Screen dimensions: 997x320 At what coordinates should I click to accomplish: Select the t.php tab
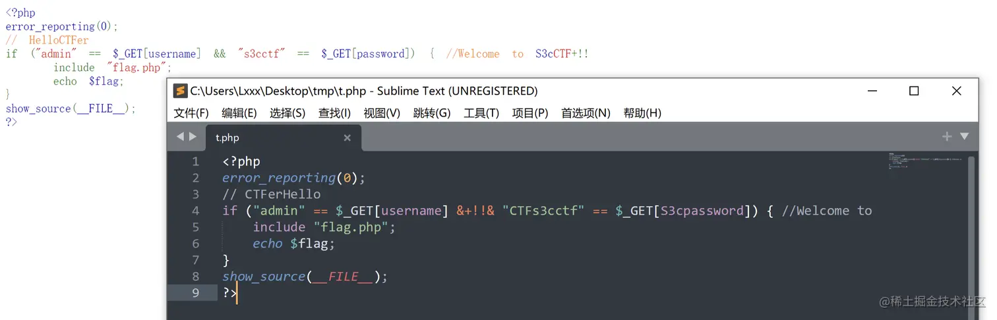pyautogui.click(x=284, y=138)
